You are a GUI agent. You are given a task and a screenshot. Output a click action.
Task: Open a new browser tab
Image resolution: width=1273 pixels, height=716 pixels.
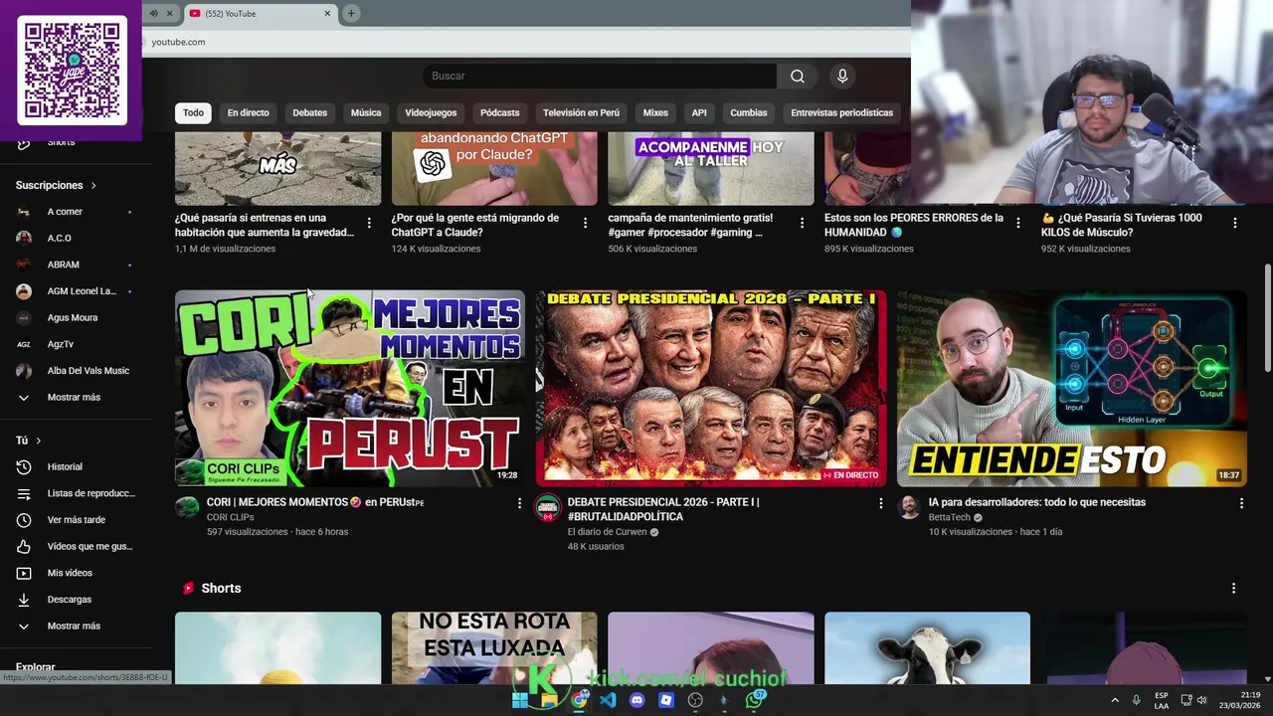[x=351, y=13]
